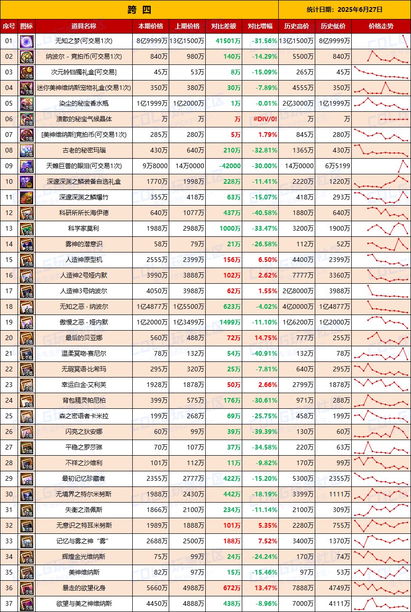Viewport: 411px width, 612px height.
Task: Click the 1000万 difference for 科学家莫利
Action: pyautogui.click(x=230, y=229)
